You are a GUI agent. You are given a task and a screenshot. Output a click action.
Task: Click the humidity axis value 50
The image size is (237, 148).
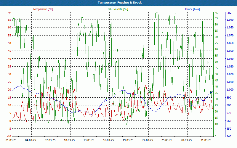pyautogui.click(x=216, y=74)
